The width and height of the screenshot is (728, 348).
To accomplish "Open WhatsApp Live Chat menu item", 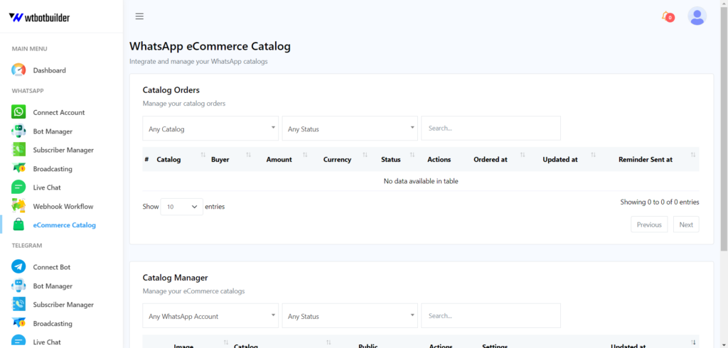I will [47, 187].
